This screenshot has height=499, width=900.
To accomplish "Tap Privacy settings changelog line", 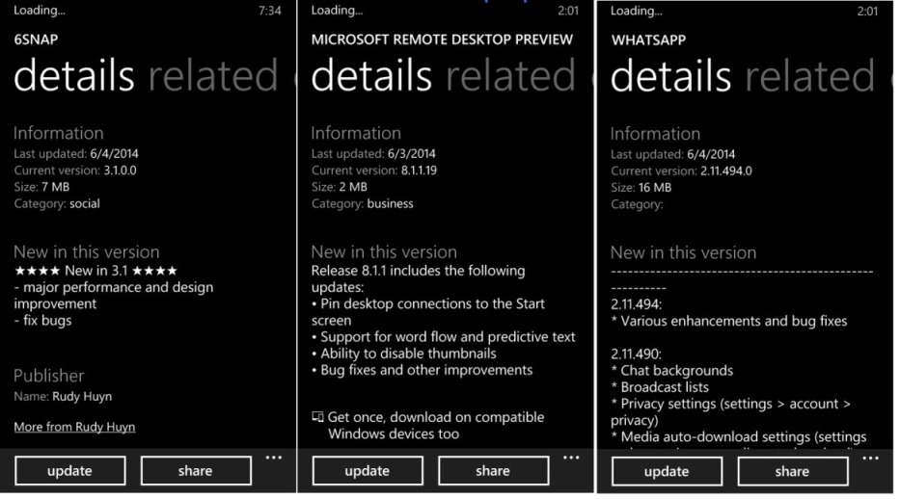I will tap(730, 412).
